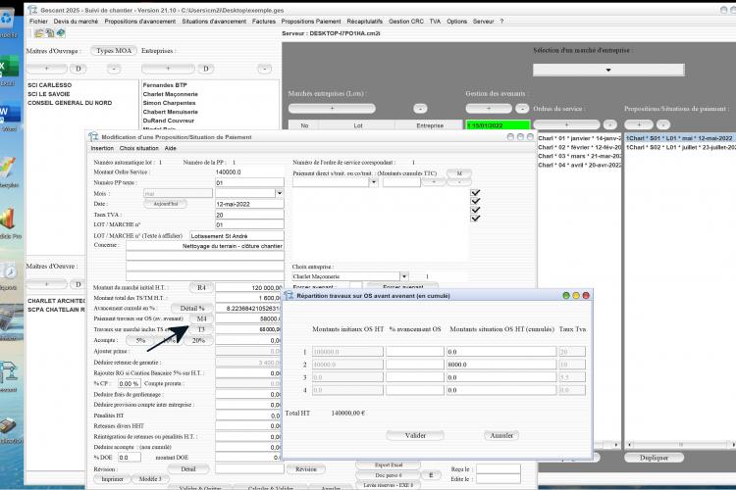Image resolution: width=736 pixels, height=490 pixels.
Task: Open the Choix situation menu
Action: [139, 148]
